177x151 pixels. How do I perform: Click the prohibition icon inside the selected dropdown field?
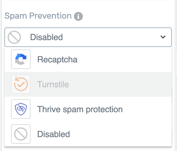coord(14,37)
